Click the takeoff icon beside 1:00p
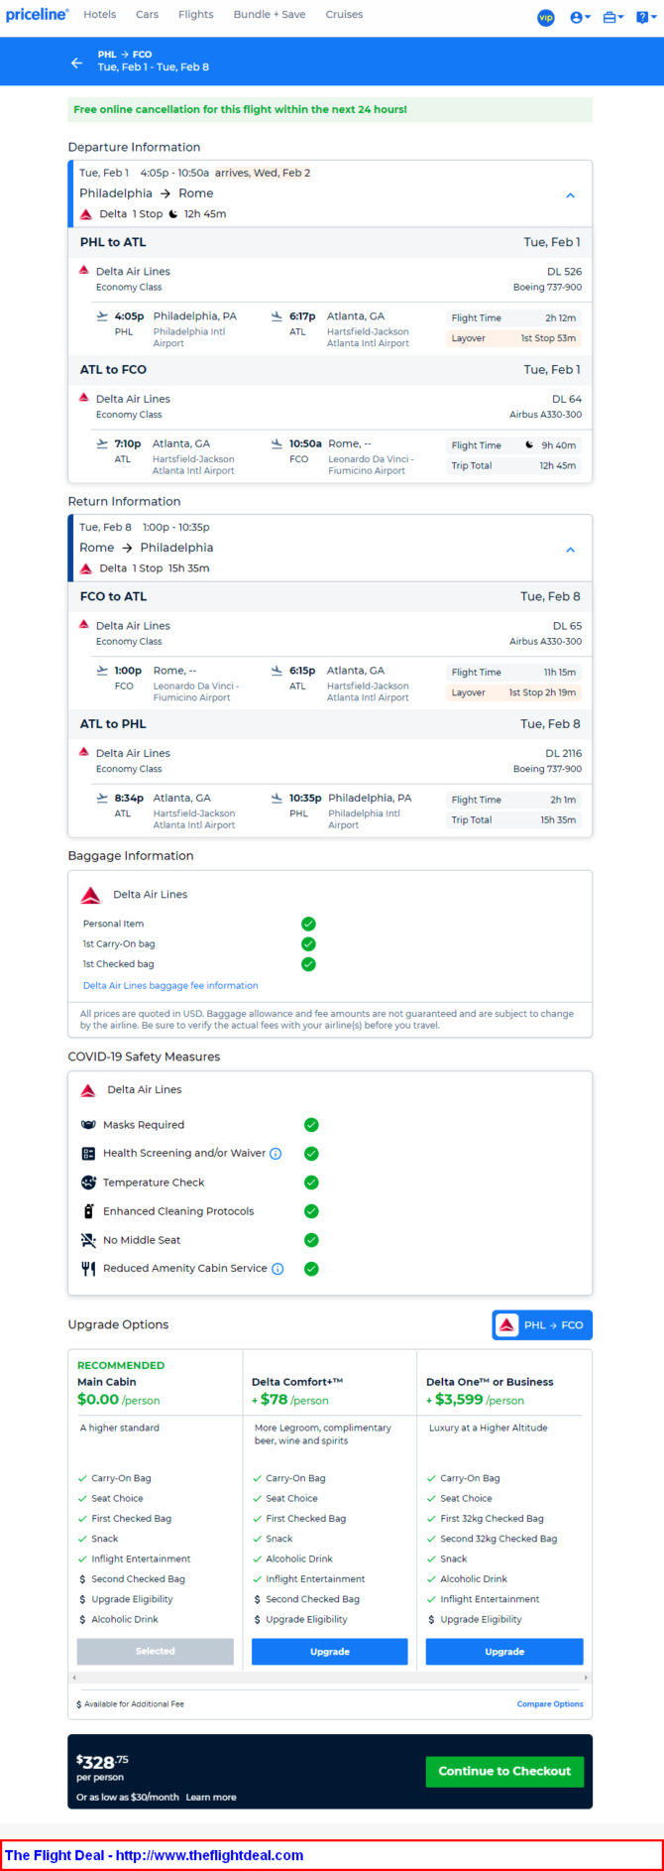The height and width of the screenshot is (1871, 664). [102, 672]
